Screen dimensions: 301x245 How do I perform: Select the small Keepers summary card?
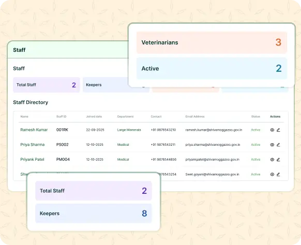(x=106, y=85)
